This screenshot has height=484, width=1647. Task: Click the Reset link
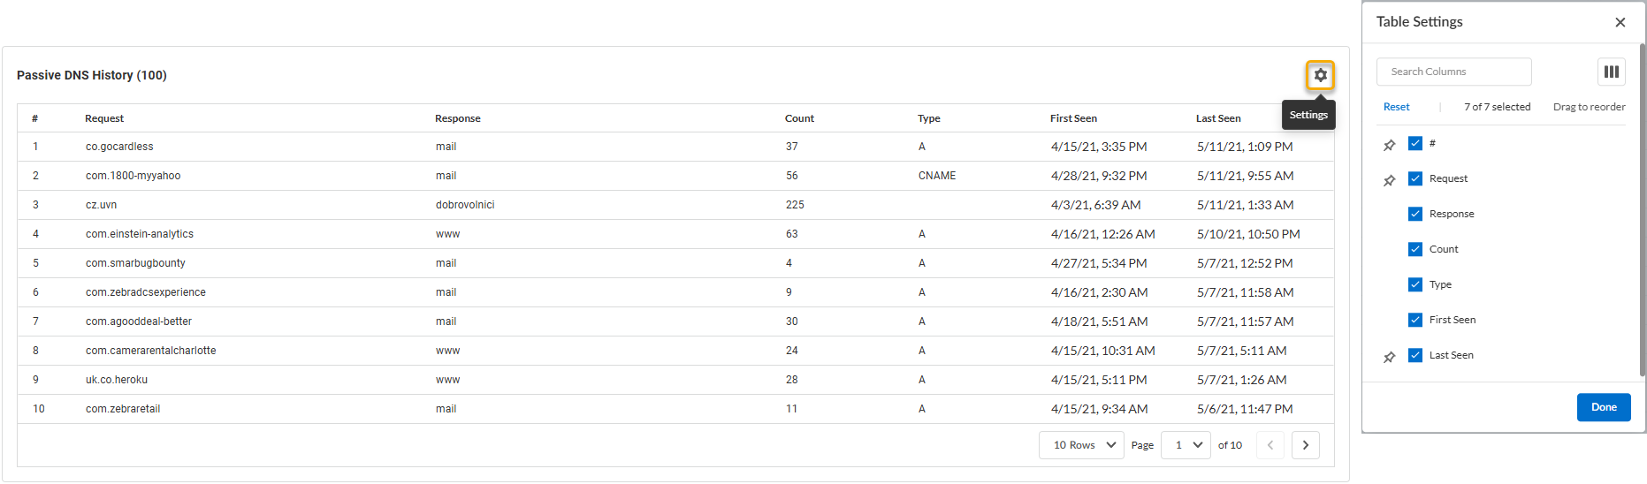pos(1396,107)
